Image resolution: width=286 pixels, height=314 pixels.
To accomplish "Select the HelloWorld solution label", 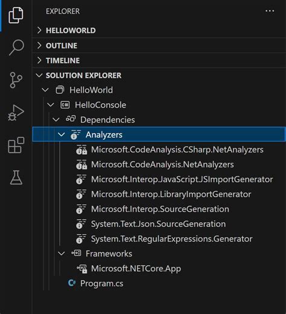I will [91, 90].
